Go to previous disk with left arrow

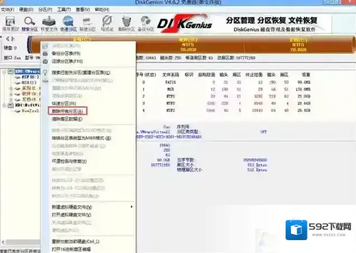point(6,39)
